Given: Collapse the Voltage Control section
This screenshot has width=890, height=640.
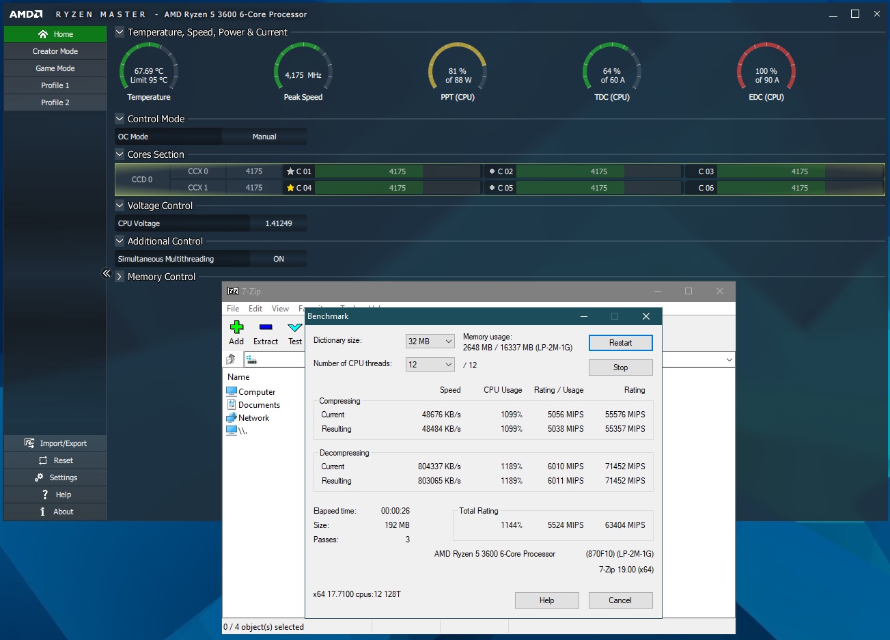Looking at the screenshot, I should point(120,206).
